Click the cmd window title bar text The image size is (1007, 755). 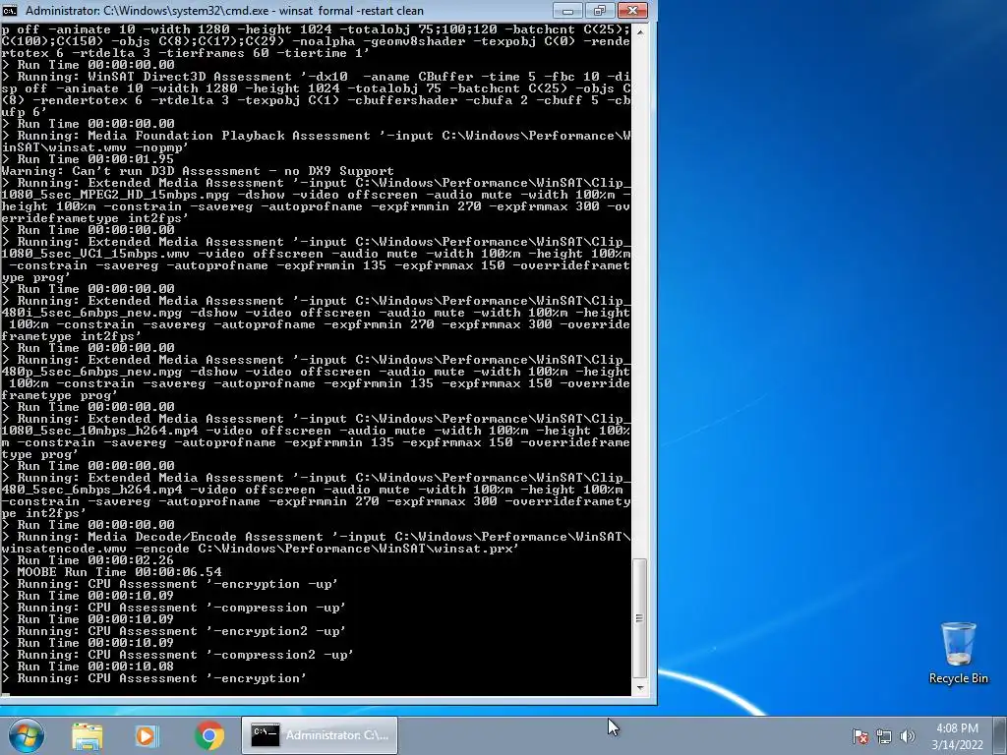coord(224,11)
